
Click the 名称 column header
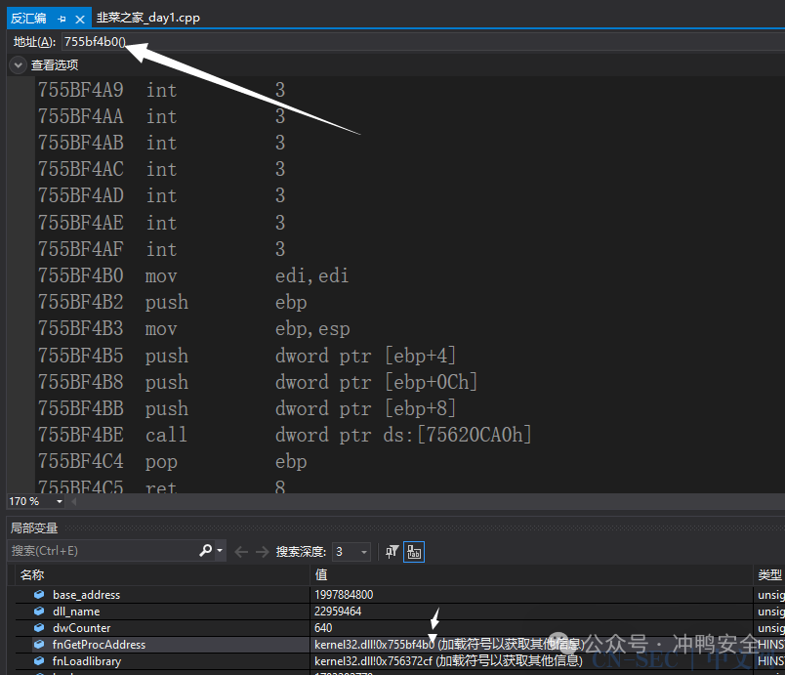point(161,574)
